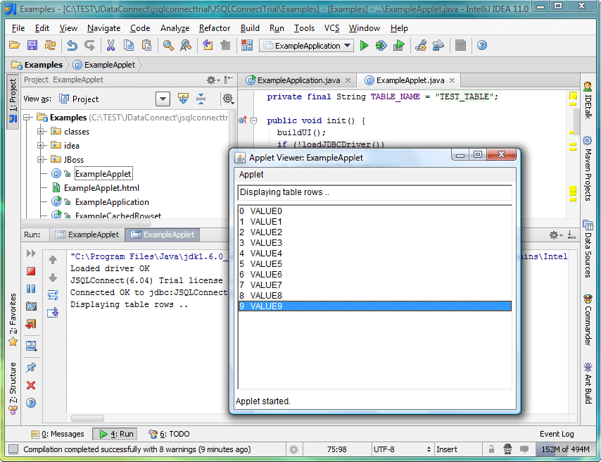Open the Help question mark in the toolbar
Screen dimensions: 601x462
point(482,46)
